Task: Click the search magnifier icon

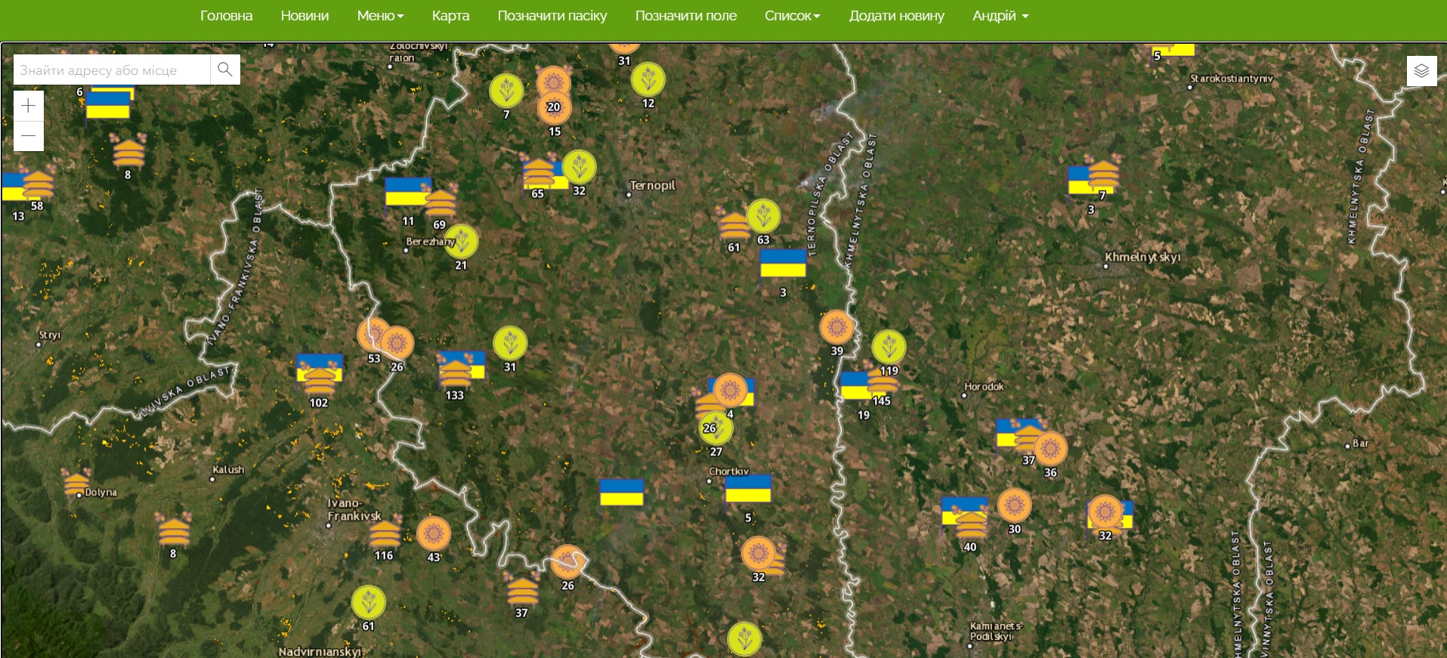Action: pyautogui.click(x=224, y=70)
